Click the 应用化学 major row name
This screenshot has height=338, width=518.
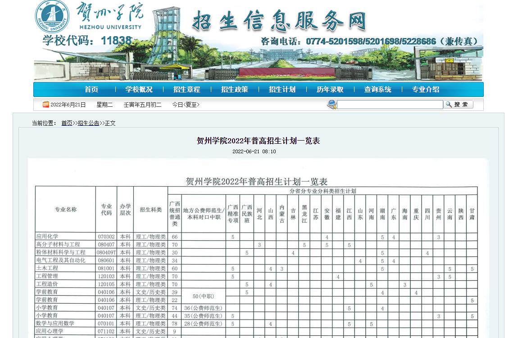point(47,237)
